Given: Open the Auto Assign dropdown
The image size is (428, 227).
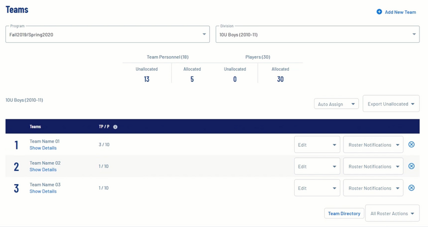Looking at the screenshot, I should tap(336, 104).
